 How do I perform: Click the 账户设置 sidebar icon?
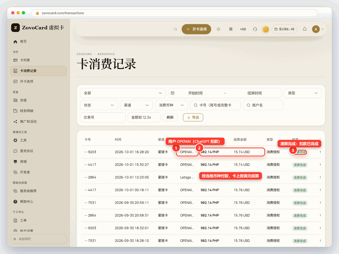(15, 231)
